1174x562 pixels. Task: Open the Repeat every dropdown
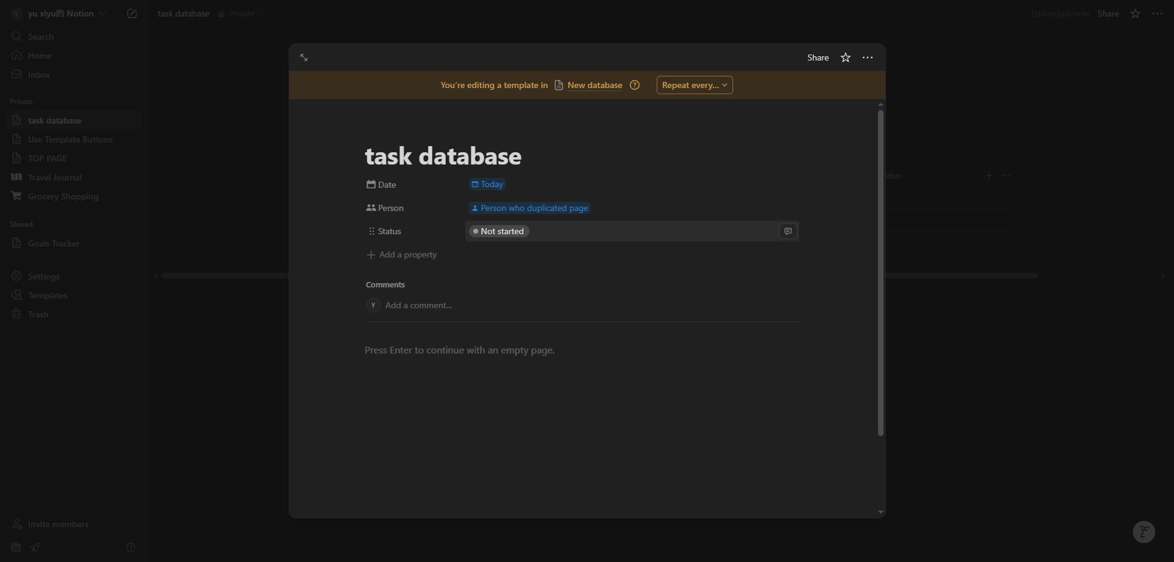tap(695, 85)
